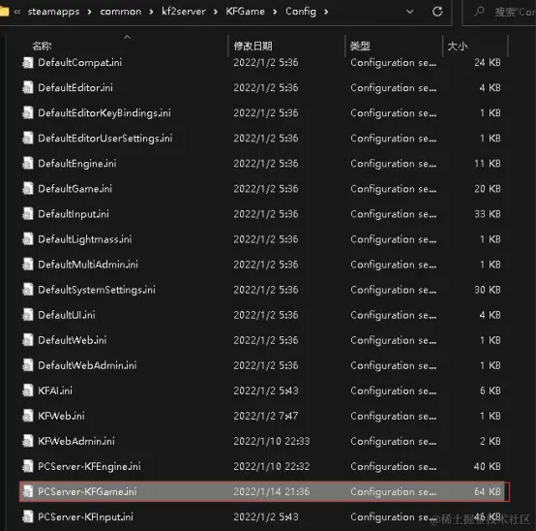Click the 2022/1/10 22:33 date of KFWebAdmin.ini
The width and height of the screenshot is (536, 531).
click(272, 441)
